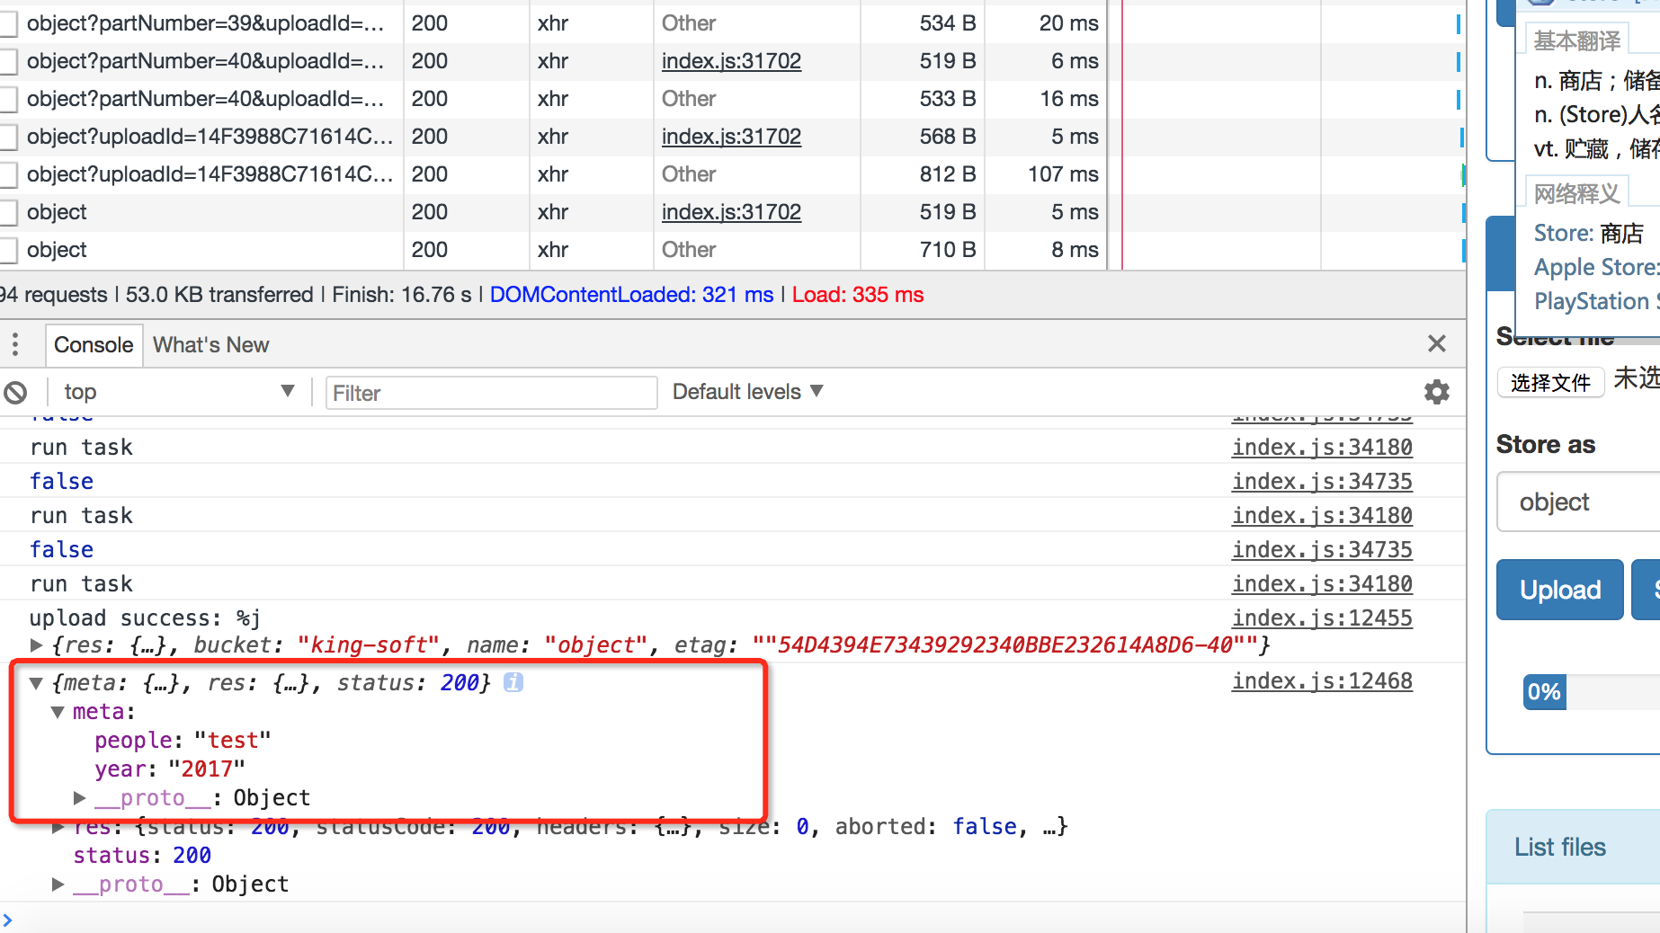1660x933 pixels.
Task: Switch to the Console tab
Action: tap(94, 345)
